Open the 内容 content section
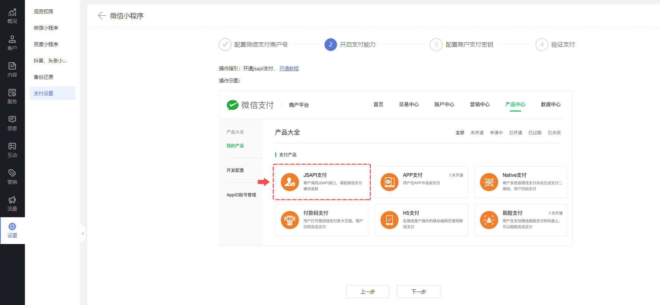 click(12, 70)
